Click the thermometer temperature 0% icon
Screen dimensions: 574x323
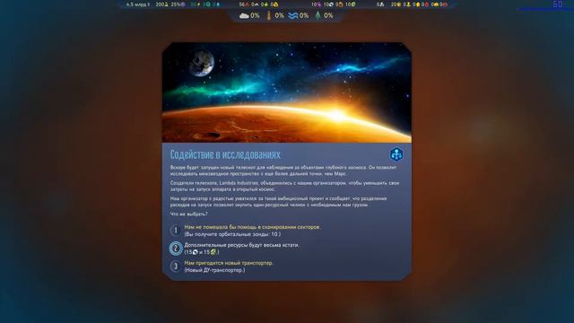tap(269, 16)
